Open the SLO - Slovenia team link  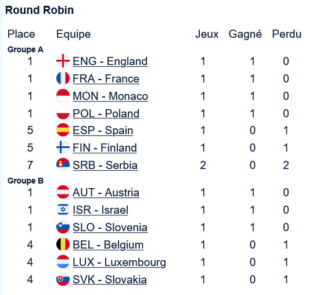(x=110, y=228)
